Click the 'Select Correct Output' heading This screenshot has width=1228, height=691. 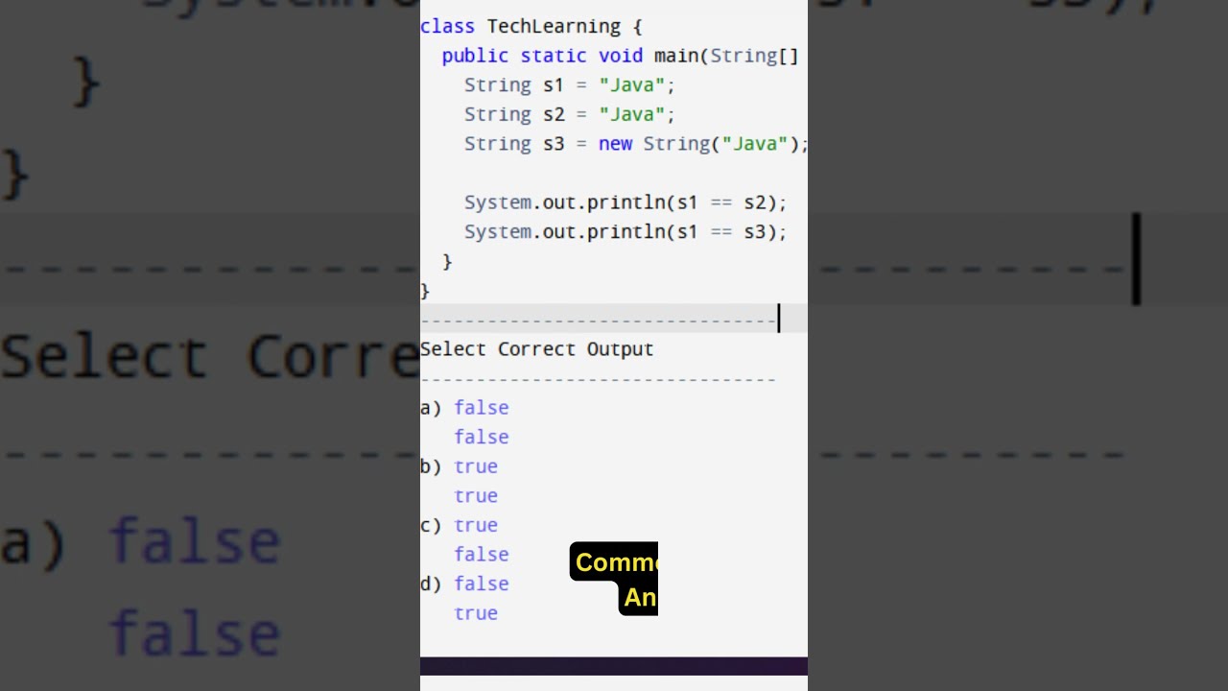[x=536, y=349]
